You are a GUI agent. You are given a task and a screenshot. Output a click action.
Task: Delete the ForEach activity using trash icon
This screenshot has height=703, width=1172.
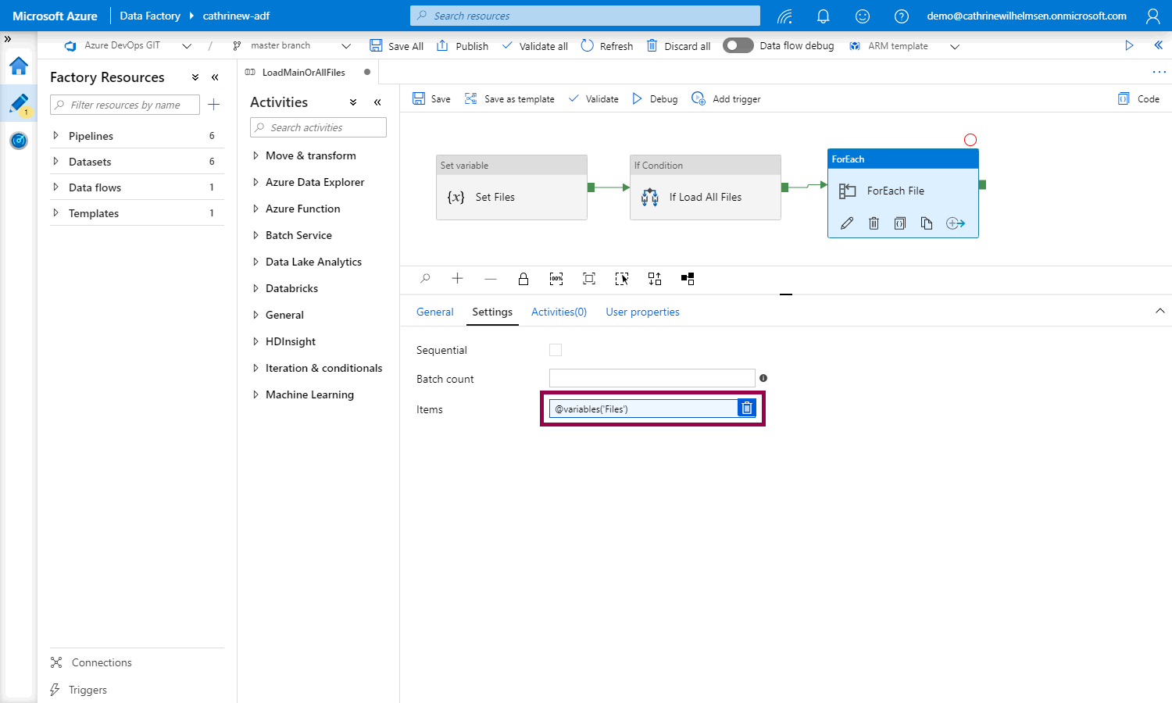pos(874,223)
